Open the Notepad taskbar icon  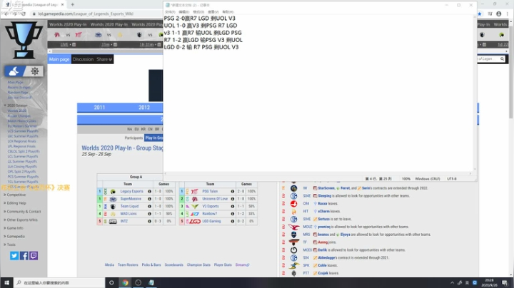pos(151,282)
